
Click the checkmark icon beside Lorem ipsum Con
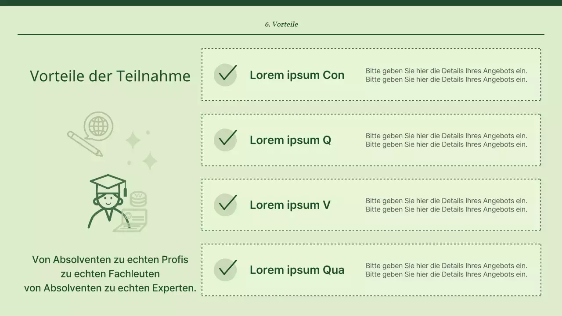coord(226,75)
